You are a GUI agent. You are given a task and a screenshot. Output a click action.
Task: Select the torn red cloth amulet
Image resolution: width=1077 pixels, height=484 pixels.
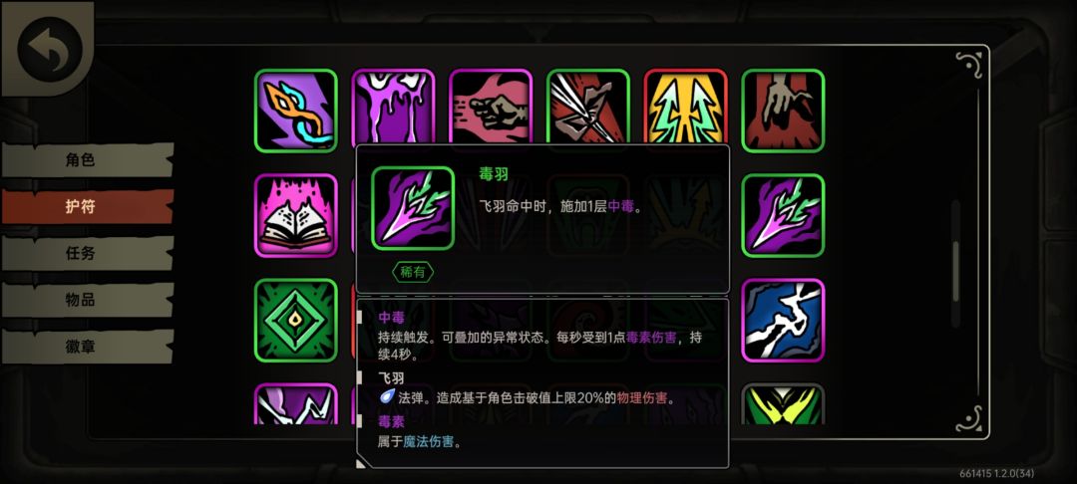tap(588, 108)
